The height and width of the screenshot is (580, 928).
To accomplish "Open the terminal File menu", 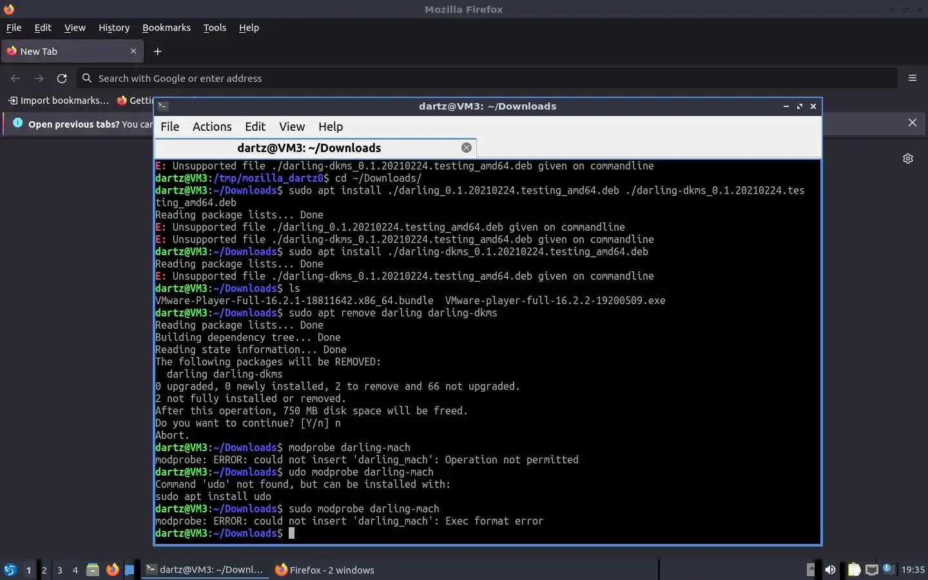I will (169, 126).
